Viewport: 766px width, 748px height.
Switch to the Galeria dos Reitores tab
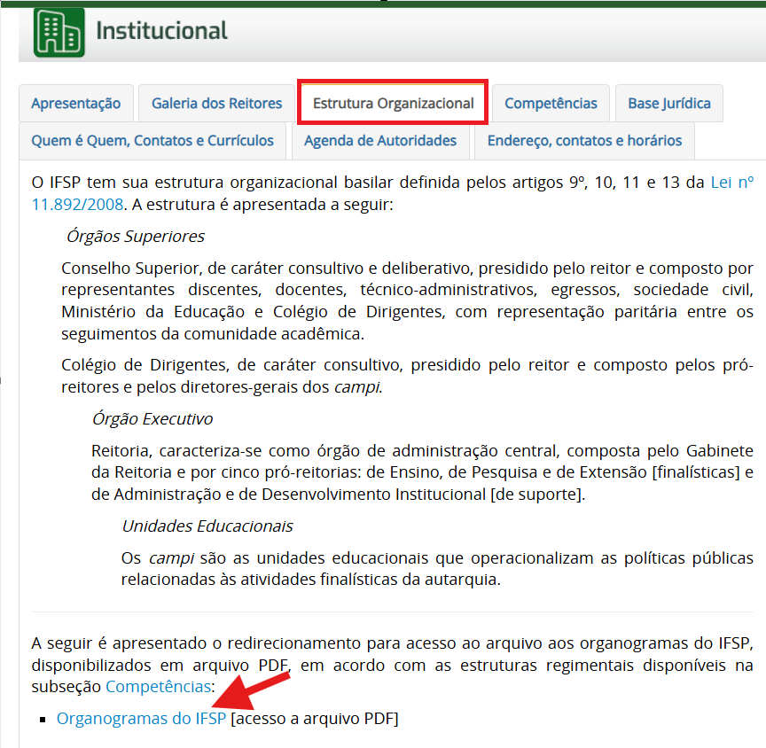[x=216, y=103]
